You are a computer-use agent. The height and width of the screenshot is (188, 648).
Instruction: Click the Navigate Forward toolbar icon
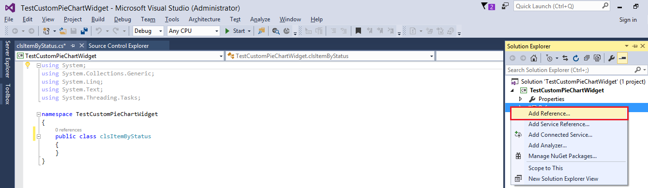point(31,31)
